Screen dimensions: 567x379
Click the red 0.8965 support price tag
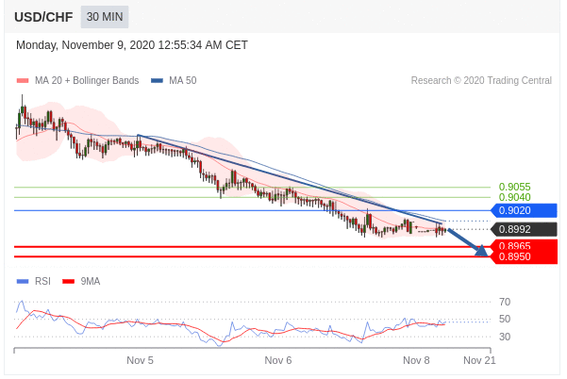(x=524, y=245)
